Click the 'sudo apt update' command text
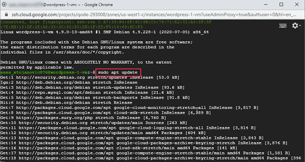The image size is (305, 162). (118, 72)
